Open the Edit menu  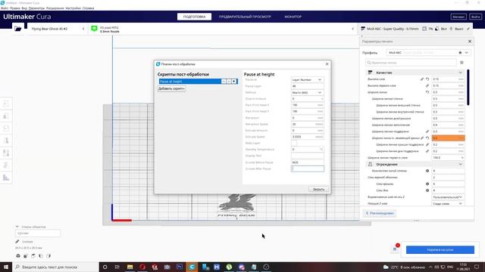pyautogui.click(x=15, y=8)
